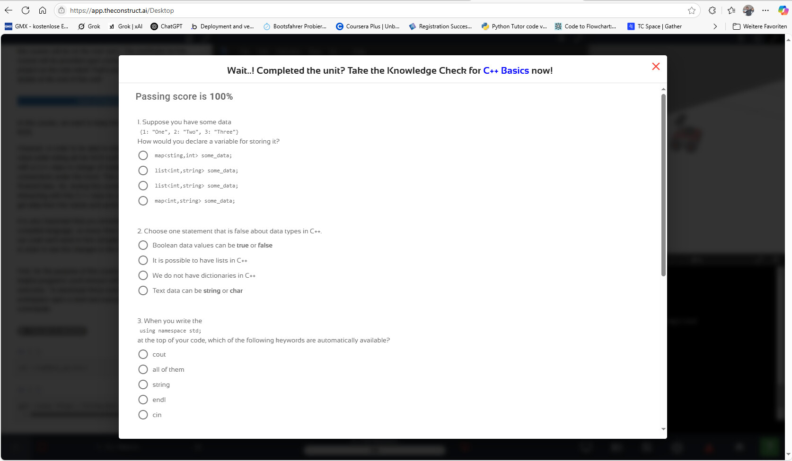Open browser settings and more menu

click(766, 10)
